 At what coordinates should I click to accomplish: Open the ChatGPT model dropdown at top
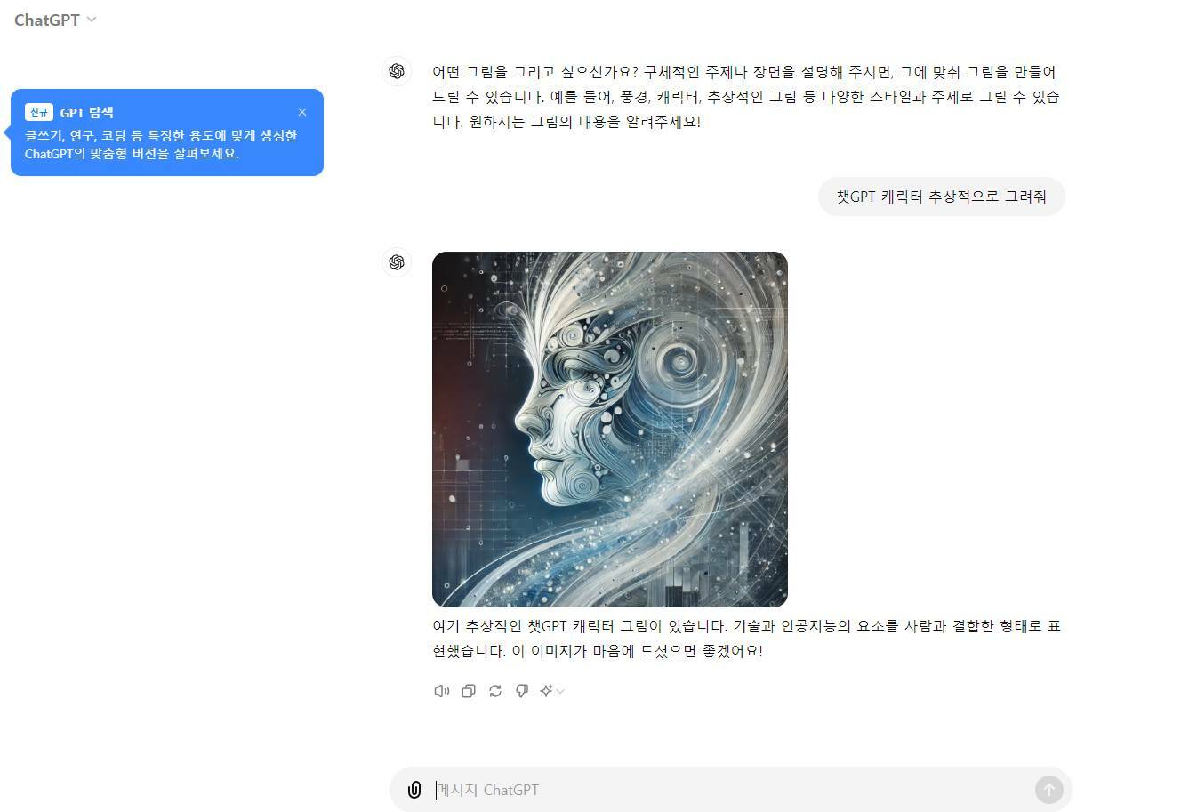click(55, 20)
